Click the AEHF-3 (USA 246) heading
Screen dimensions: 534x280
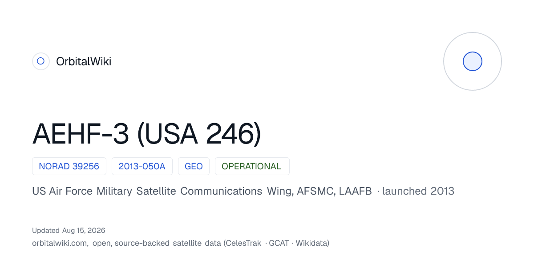click(146, 133)
